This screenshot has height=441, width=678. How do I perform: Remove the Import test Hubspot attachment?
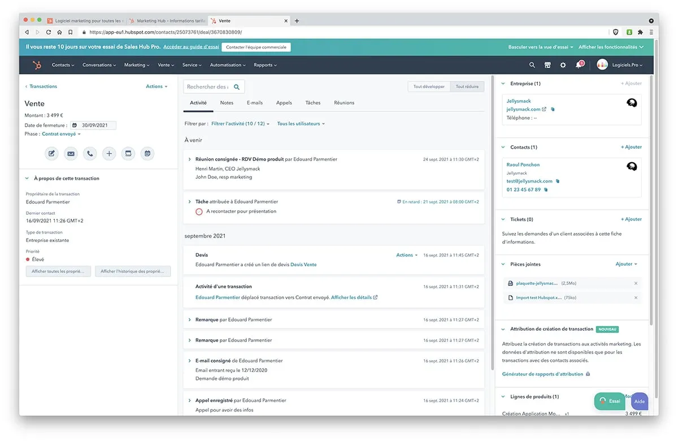(636, 298)
